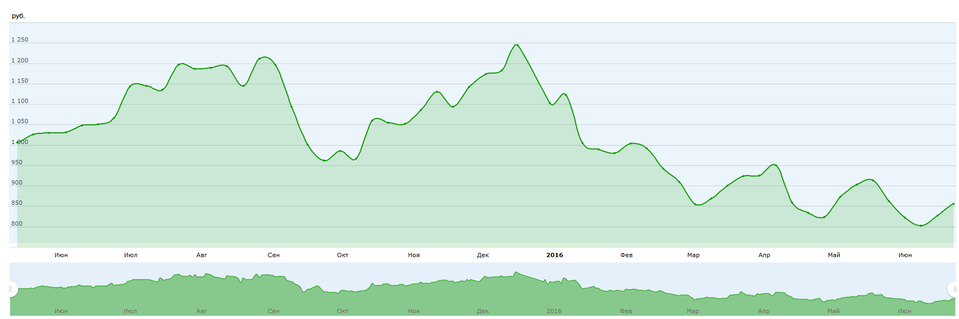Click the 800 y-axis label
Image resolution: width=959 pixels, height=319 pixels.
tap(17, 224)
